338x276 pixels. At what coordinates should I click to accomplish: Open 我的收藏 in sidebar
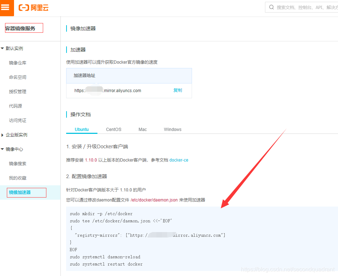pyautogui.click(x=18, y=178)
